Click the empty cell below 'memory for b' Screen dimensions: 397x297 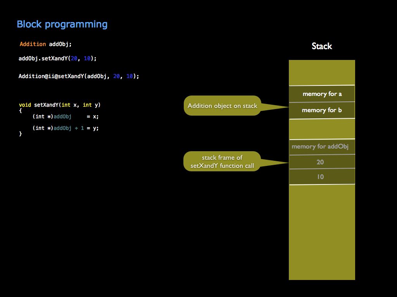coord(321,128)
